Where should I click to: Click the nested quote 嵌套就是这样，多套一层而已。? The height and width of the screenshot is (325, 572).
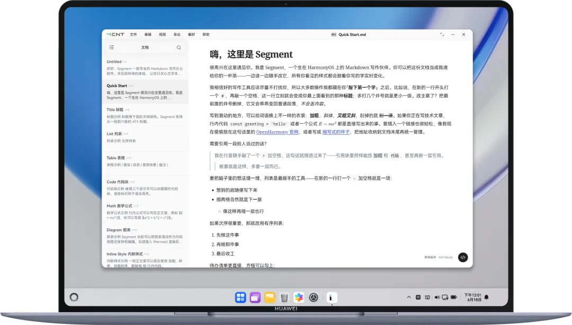point(250,166)
